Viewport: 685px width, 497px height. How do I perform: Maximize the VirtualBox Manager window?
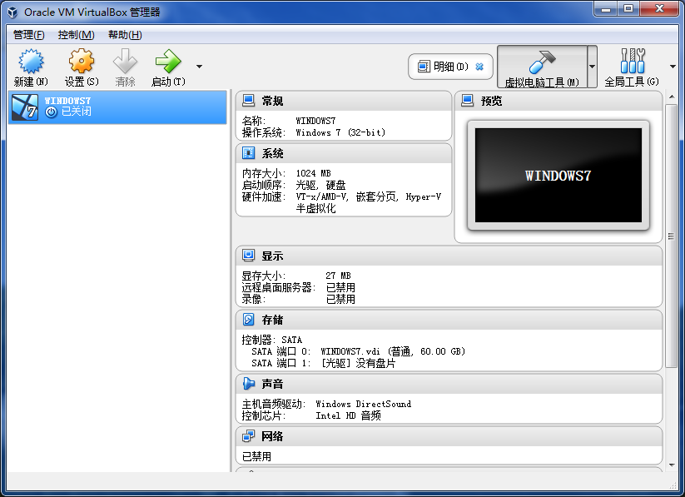628,9
